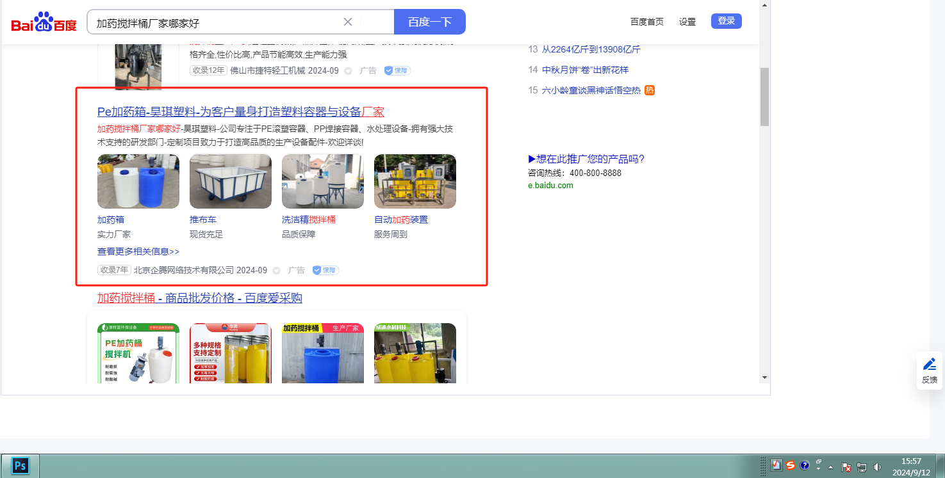Click the volume speaker tray icon

coord(877,467)
